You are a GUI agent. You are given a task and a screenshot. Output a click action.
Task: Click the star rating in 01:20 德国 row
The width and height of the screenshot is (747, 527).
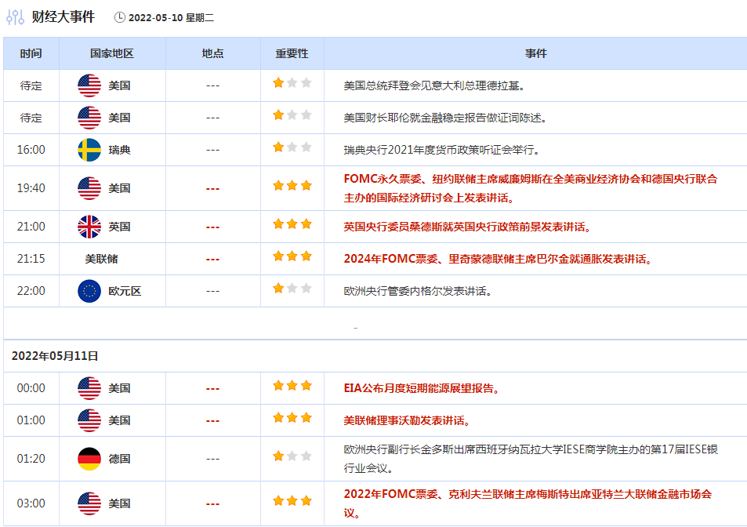point(292,456)
